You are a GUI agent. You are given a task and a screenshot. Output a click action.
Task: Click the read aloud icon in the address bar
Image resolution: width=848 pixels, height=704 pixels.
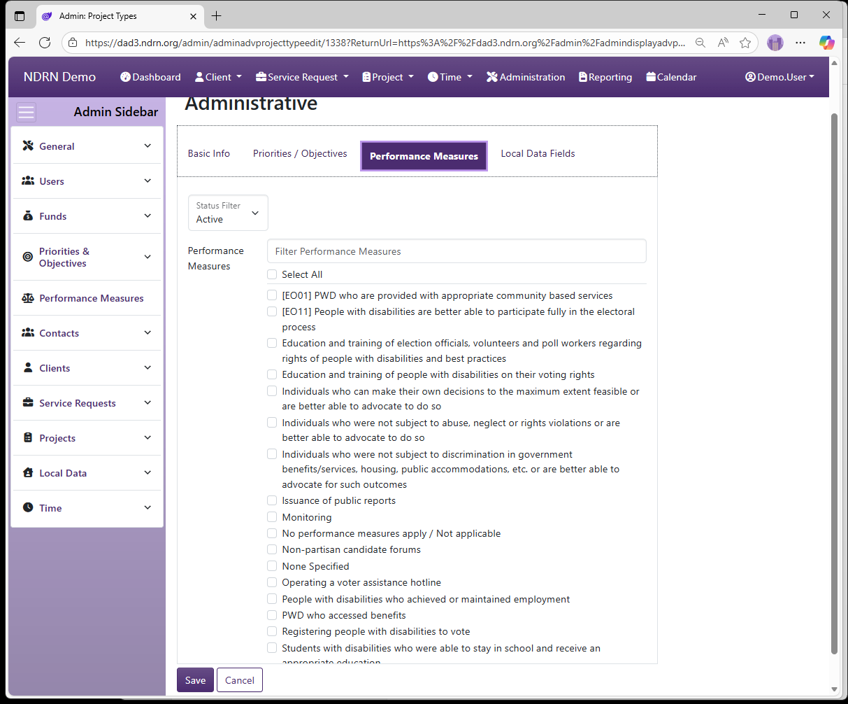coord(723,43)
